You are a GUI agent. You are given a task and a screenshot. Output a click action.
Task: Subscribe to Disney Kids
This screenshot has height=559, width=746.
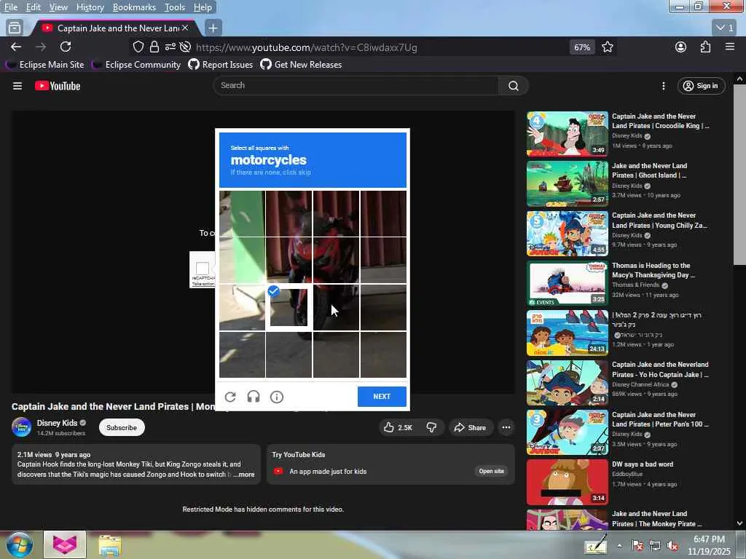[x=122, y=427]
